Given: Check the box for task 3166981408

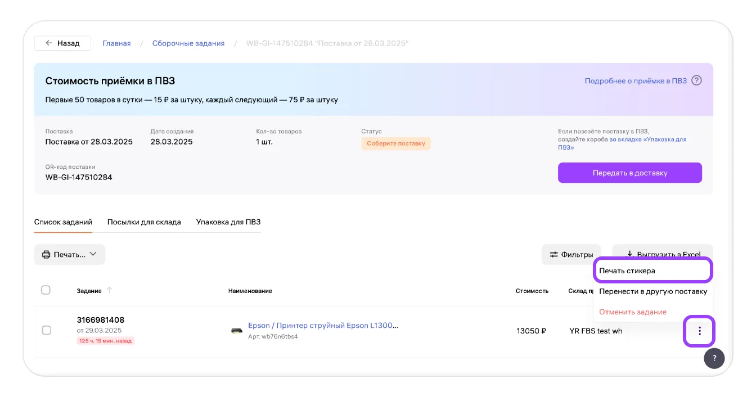Looking at the screenshot, I should pyautogui.click(x=47, y=330).
